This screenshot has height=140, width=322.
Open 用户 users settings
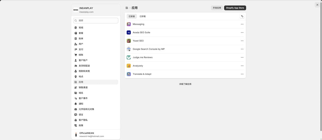[96, 44]
